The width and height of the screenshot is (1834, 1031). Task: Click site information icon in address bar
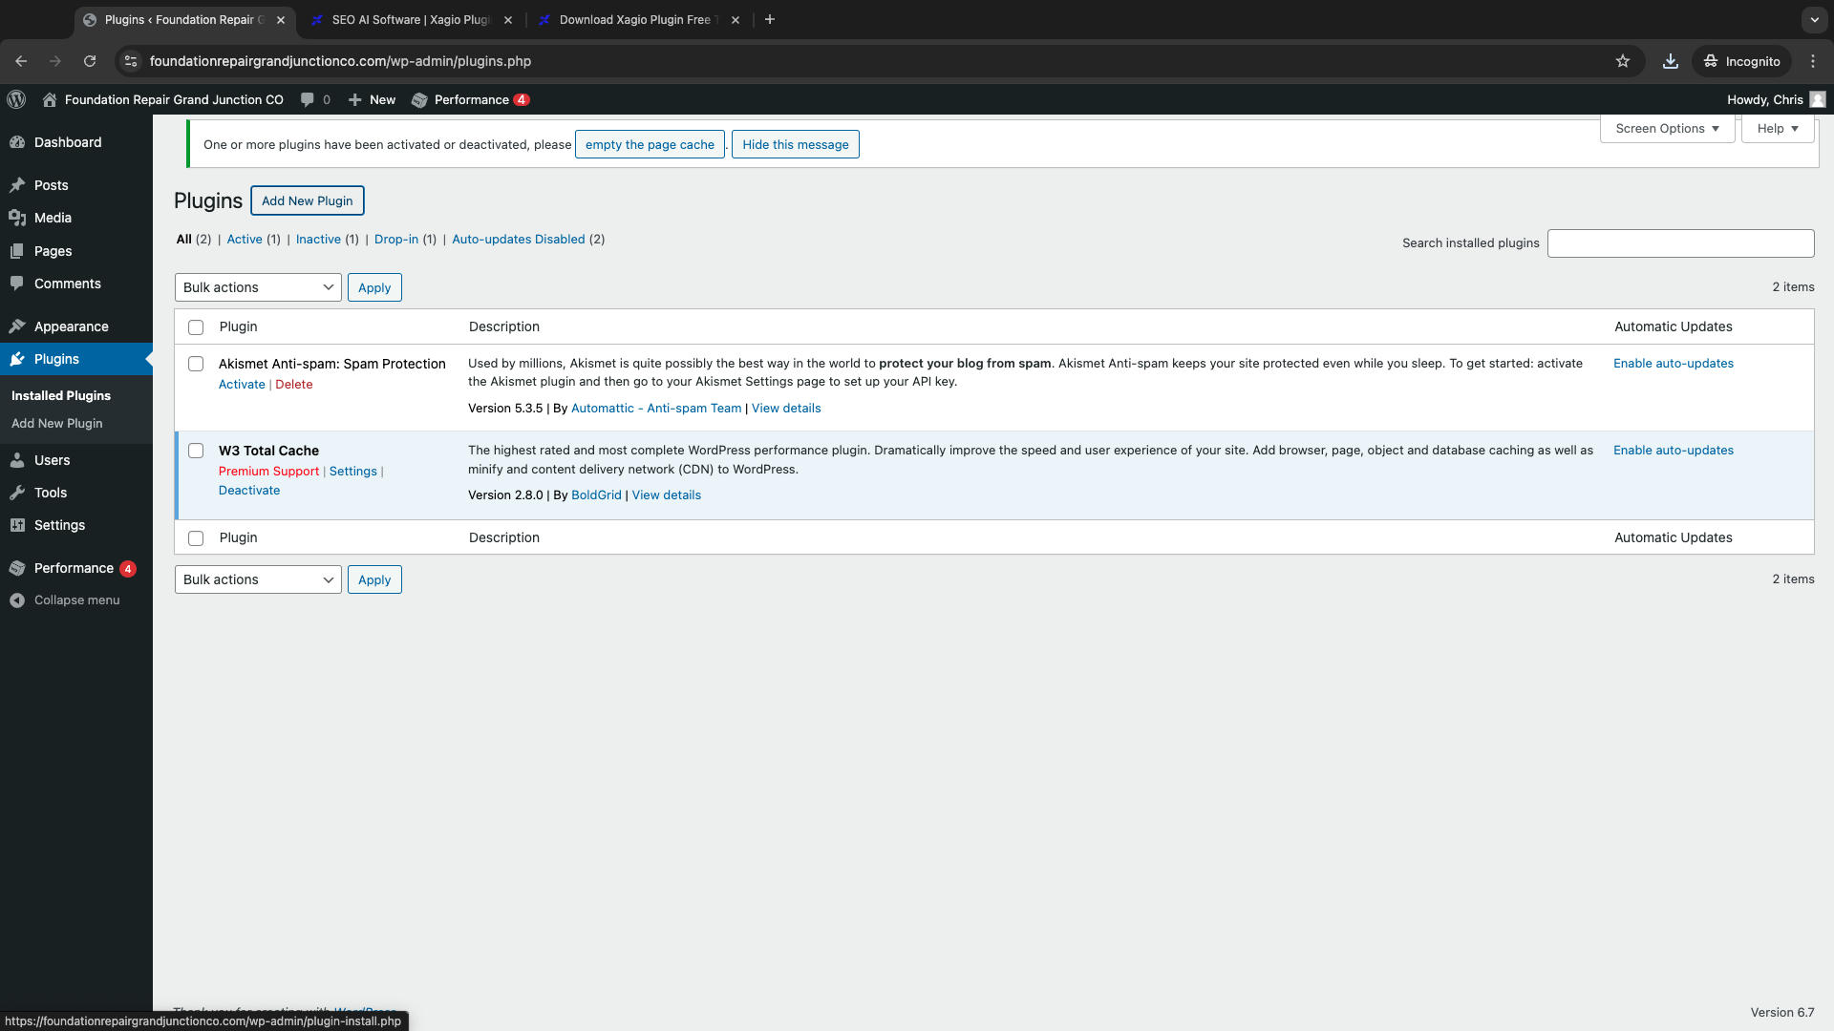[x=131, y=61]
